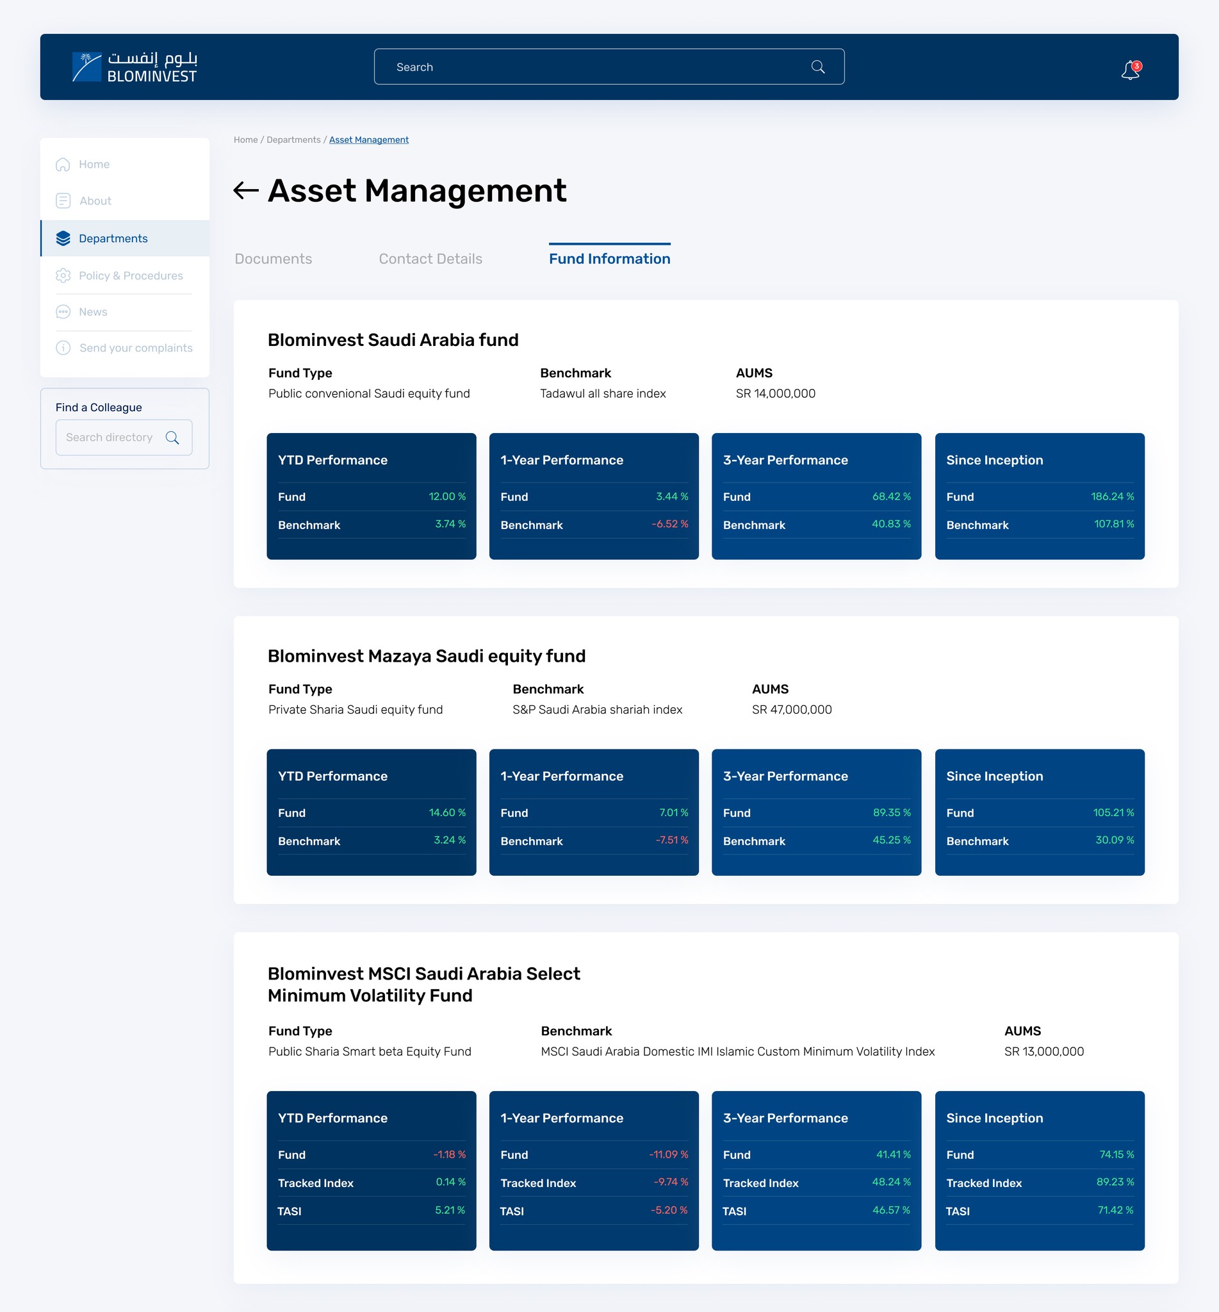Click the 89.35 % 3-year fund value
Image resolution: width=1219 pixels, height=1312 pixels.
pyautogui.click(x=892, y=812)
